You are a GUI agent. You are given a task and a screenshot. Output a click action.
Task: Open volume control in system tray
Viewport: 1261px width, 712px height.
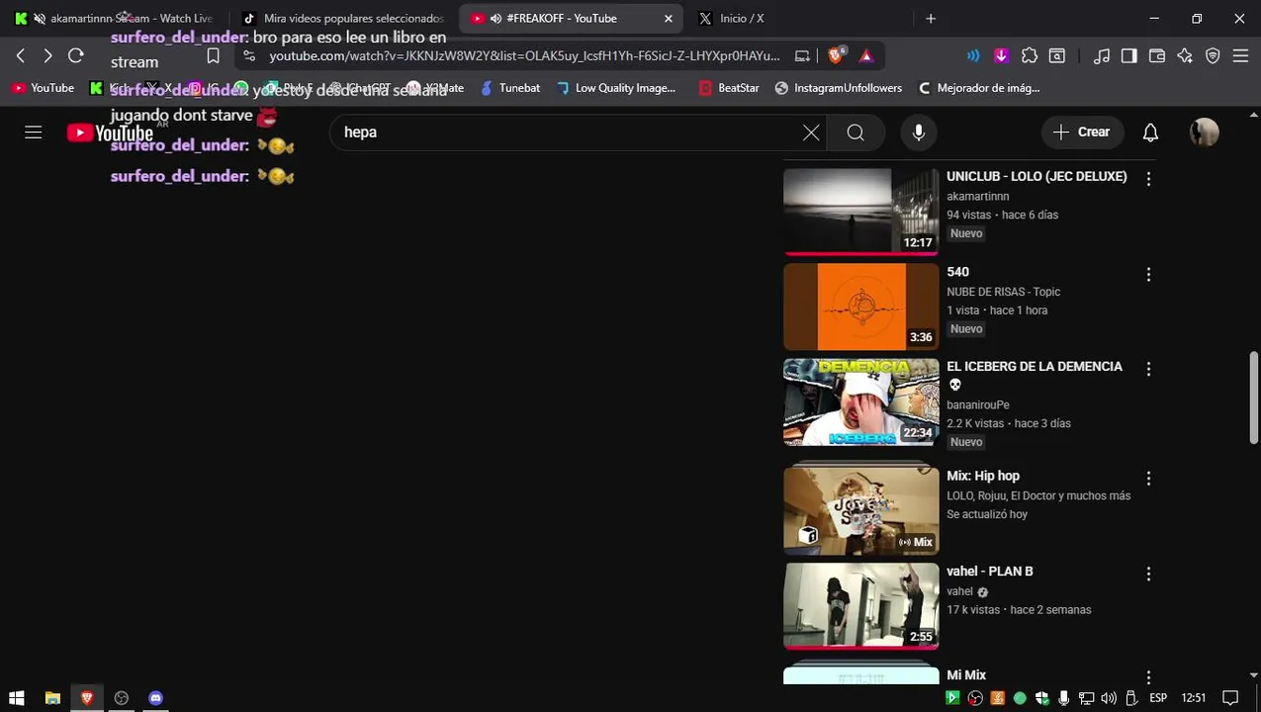point(1109,698)
